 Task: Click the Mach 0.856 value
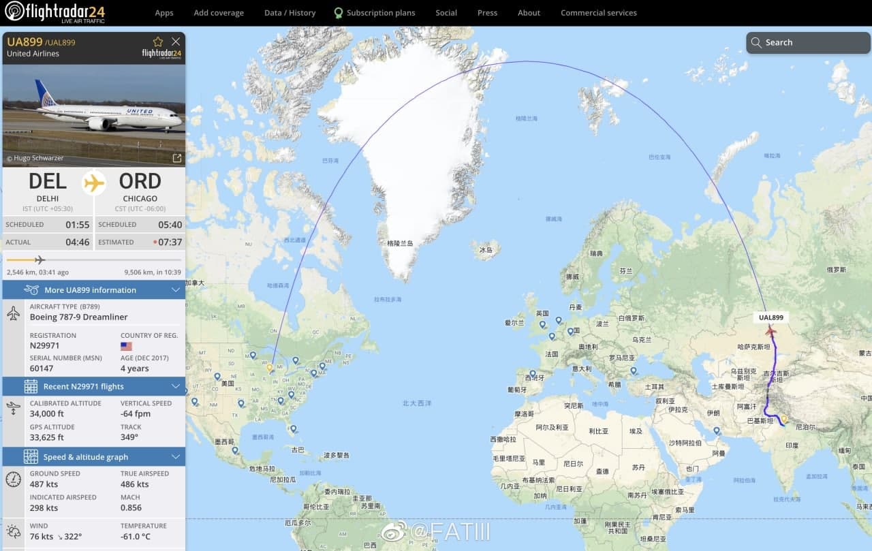click(131, 507)
